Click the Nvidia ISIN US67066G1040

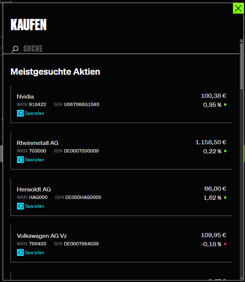81,104
